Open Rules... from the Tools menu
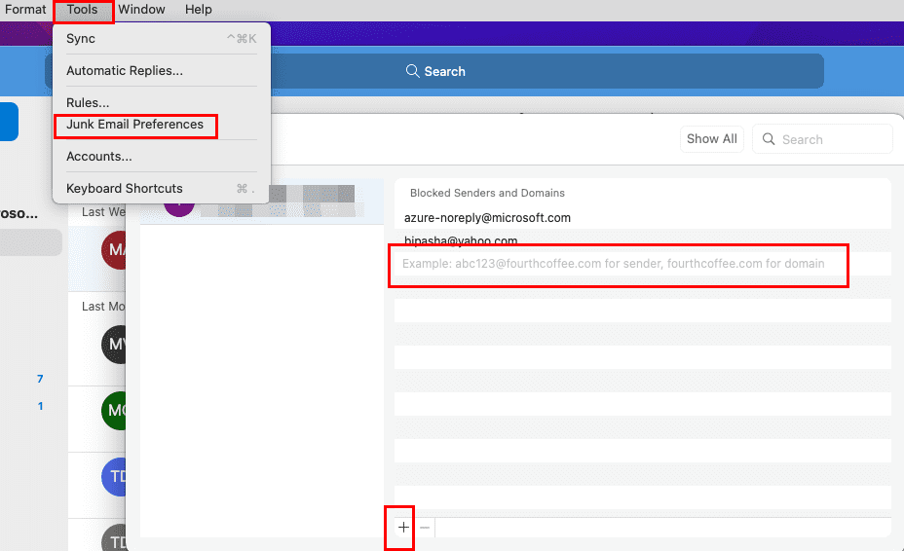 coord(88,103)
